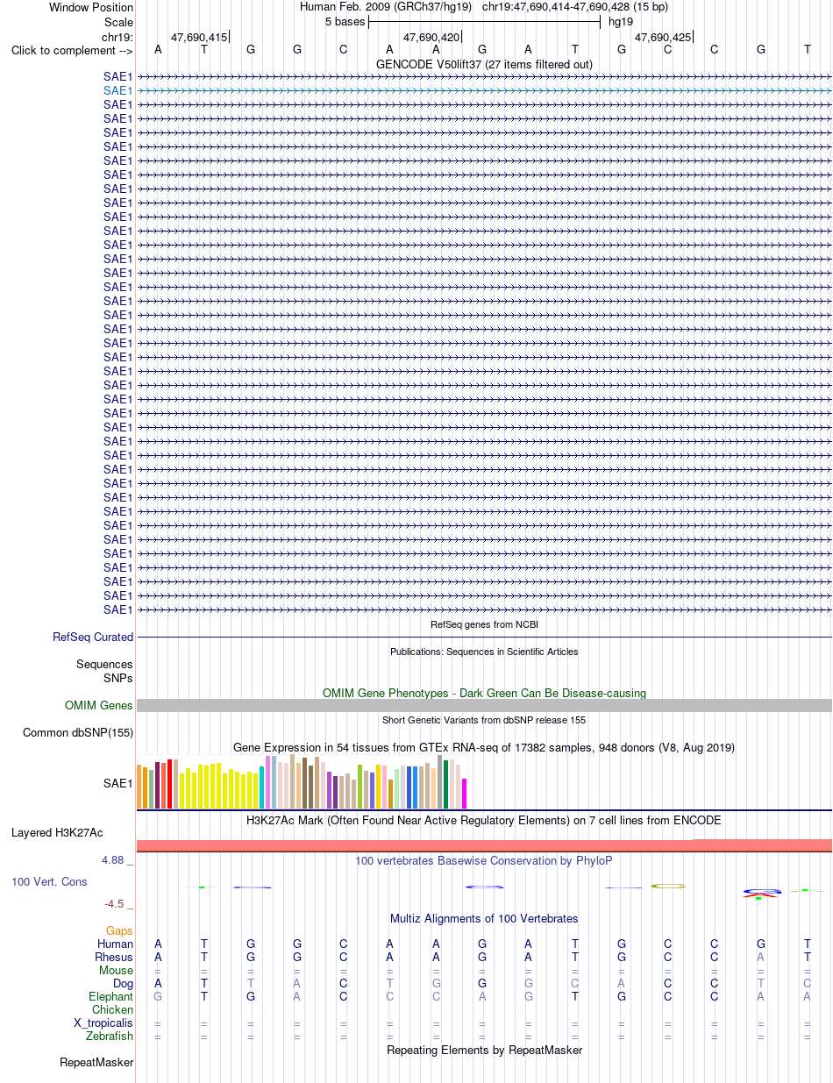
Task: Select the Layered H3K27Ac track label
Action: pyautogui.click(x=57, y=832)
